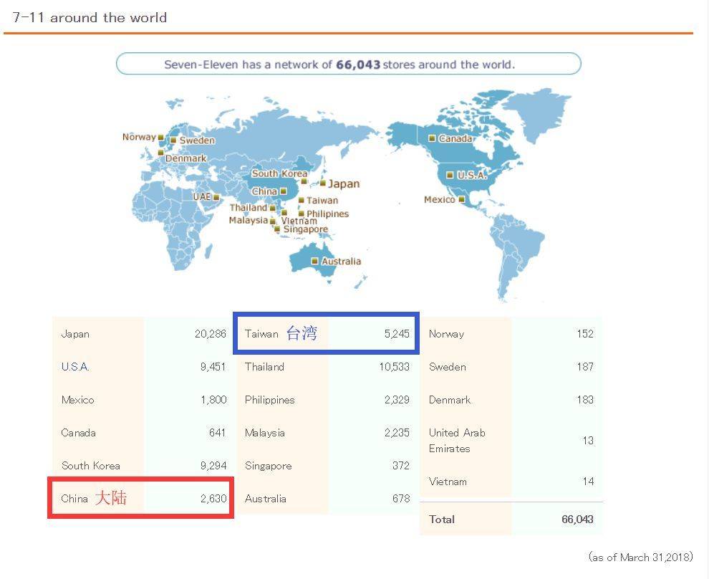Select the value 9,294
709x579 pixels.
pos(213,466)
